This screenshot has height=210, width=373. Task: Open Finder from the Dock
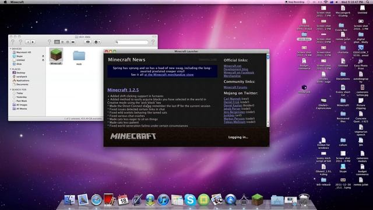click(x=70, y=199)
